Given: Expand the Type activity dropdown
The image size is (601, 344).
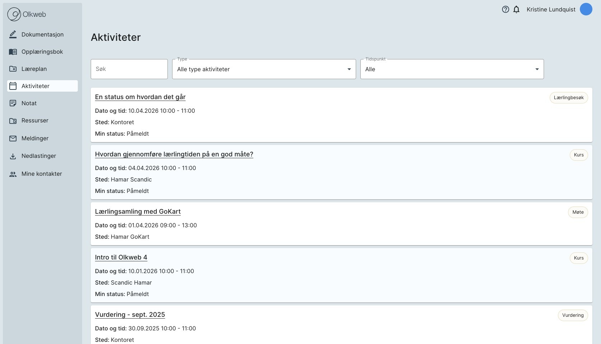Looking at the screenshot, I should pyautogui.click(x=264, y=69).
